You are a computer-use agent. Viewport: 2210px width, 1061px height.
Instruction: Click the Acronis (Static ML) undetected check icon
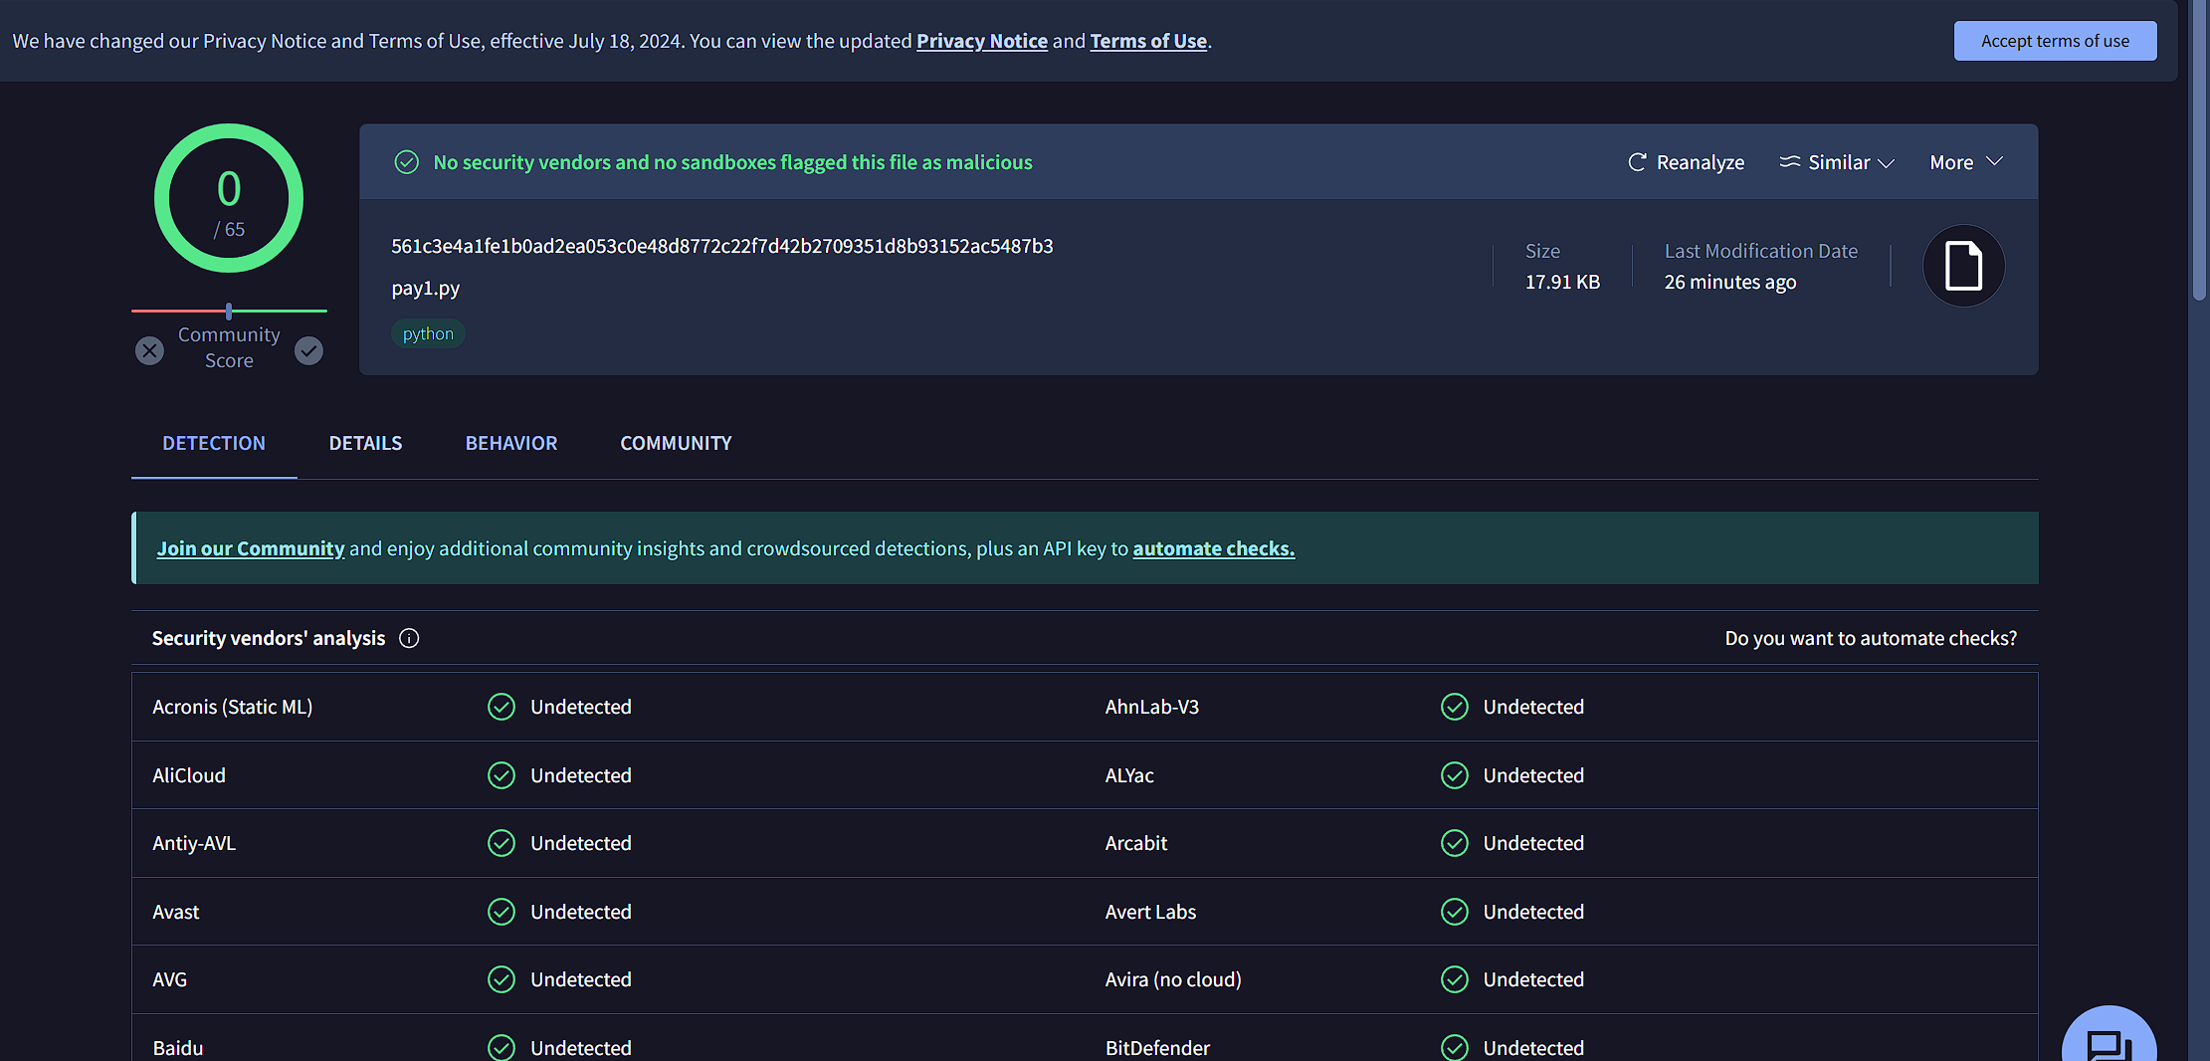coord(502,707)
